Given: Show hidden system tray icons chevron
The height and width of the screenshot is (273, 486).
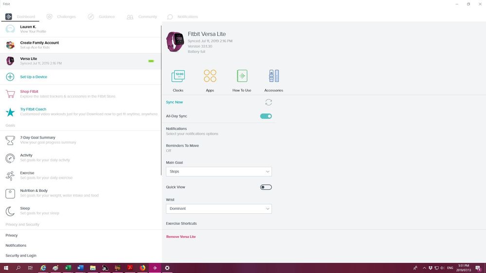Looking at the screenshot, I should [x=424, y=268].
